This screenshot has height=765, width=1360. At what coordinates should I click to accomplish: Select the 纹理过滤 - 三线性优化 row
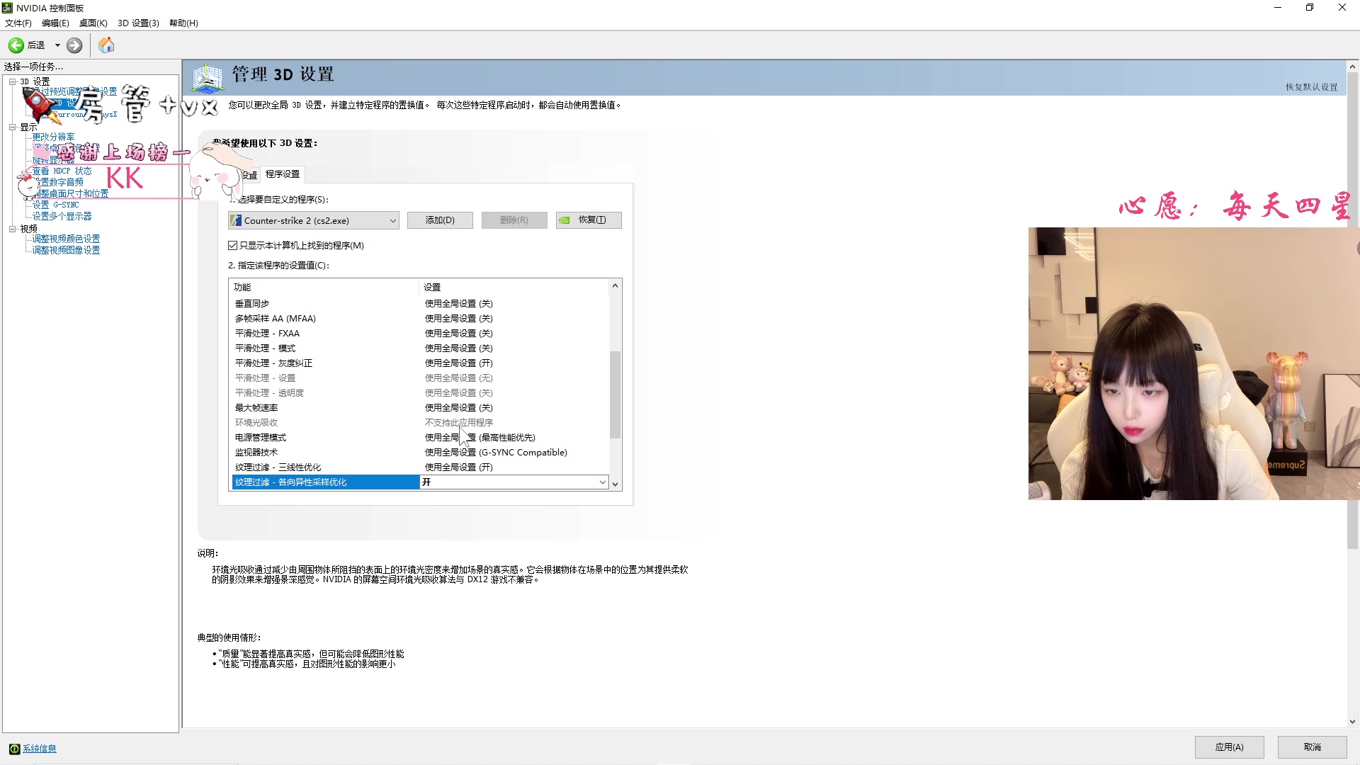(x=420, y=467)
